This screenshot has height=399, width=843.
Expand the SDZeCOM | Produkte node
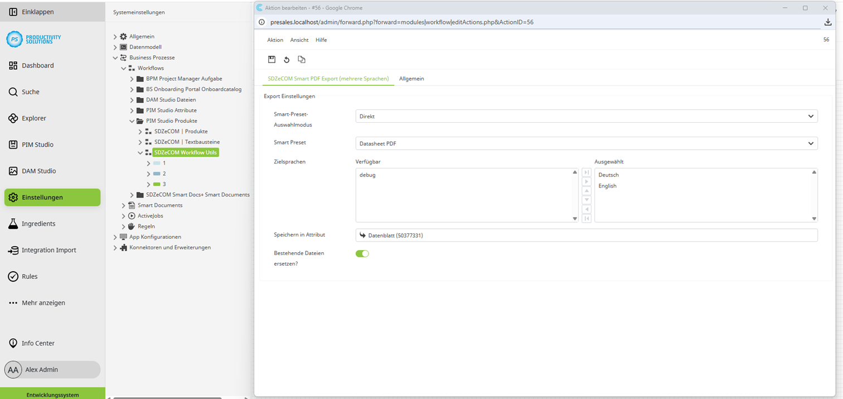click(140, 131)
